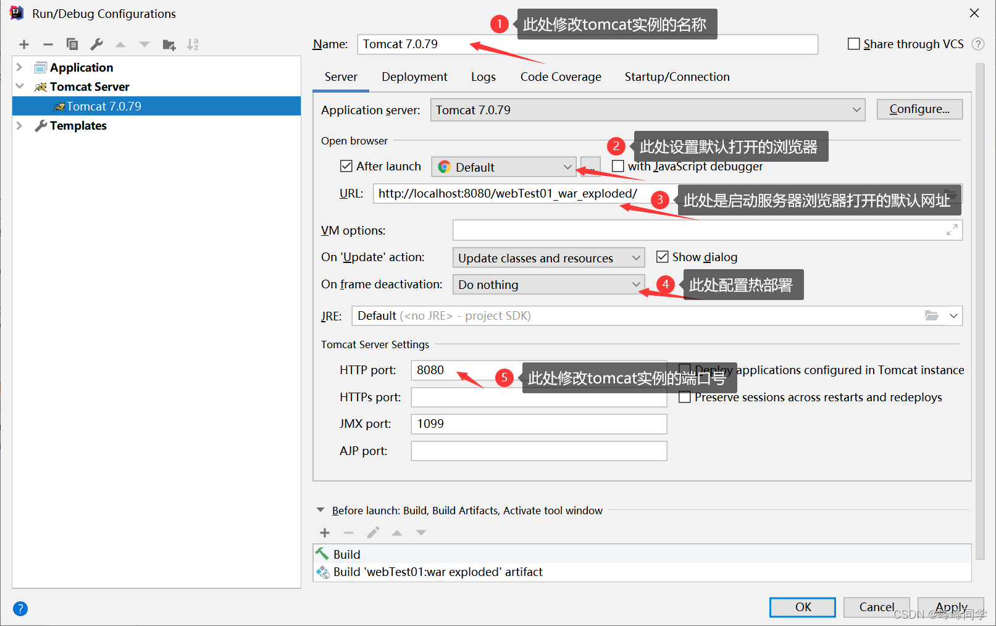
Task: Click the Name input field
Action: [x=587, y=44]
